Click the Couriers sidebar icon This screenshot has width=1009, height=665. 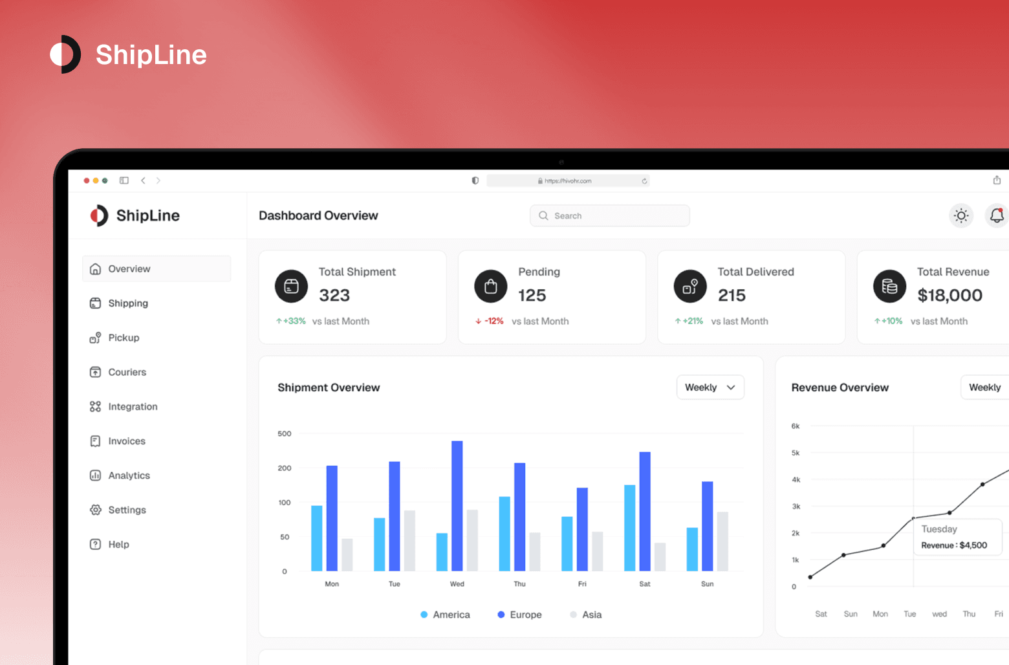click(95, 372)
